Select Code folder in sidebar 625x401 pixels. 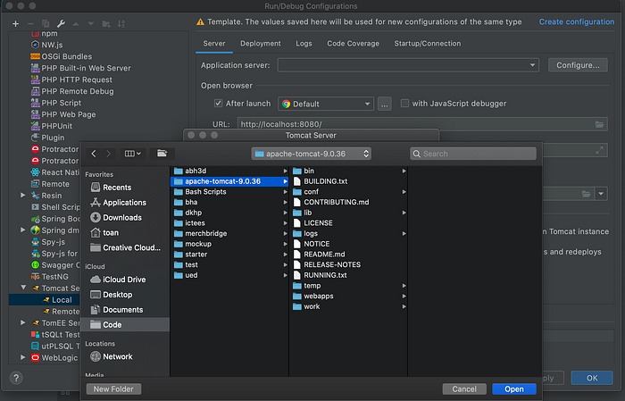pyautogui.click(x=125, y=325)
